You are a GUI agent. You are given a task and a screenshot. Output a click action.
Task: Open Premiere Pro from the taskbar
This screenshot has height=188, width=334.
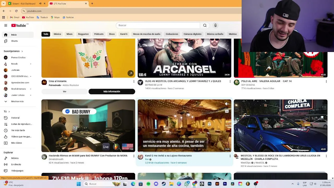coord(225,184)
